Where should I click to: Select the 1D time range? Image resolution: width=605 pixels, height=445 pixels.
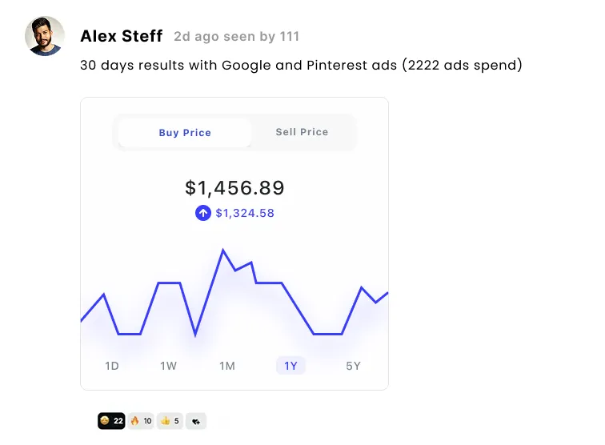coord(112,366)
